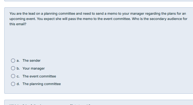Click the option letter 'd.' label
The image size is (193, 105).
[x=18, y=84]
